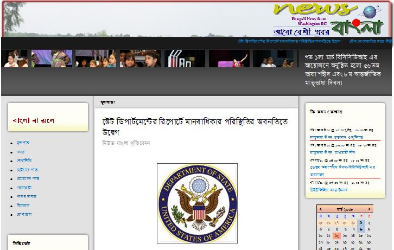
Task: Click the Department of State seal image
Action: coord(197,203)
